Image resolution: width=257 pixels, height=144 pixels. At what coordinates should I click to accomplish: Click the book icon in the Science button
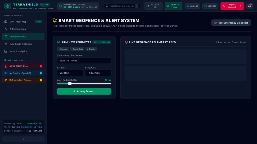point(188,6)
